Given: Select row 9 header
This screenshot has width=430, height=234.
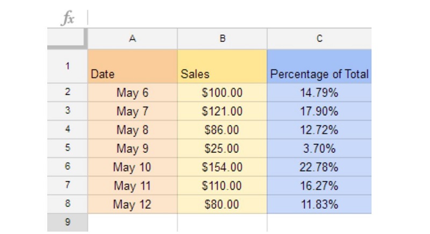Looking at the screenshot, I should [68, 222].
